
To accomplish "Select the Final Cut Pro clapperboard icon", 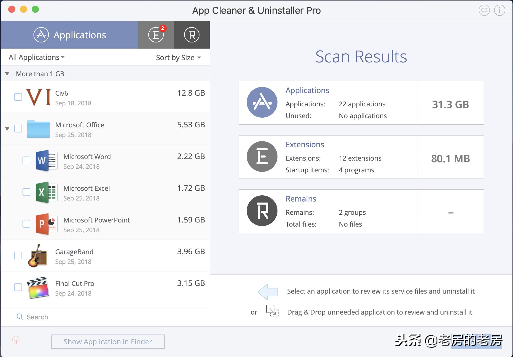I will click(x=38, y=288).
